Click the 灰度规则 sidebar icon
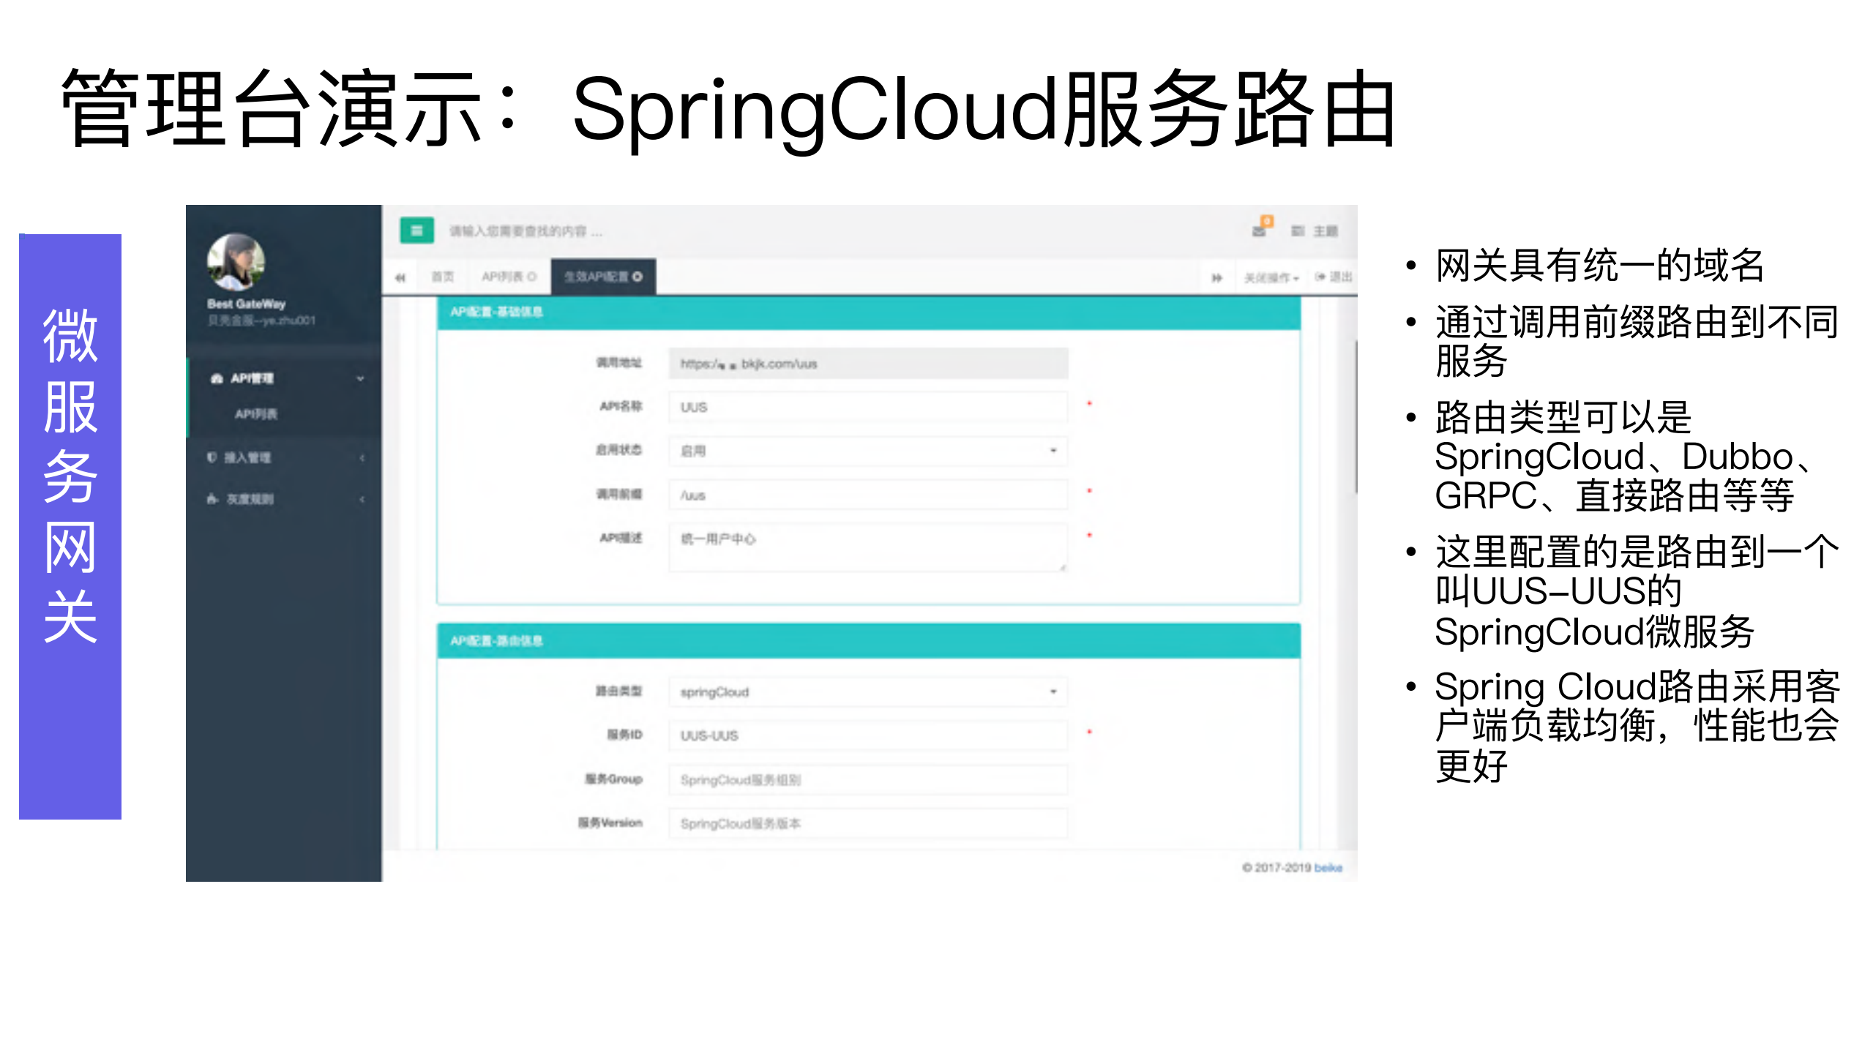The image size is (1873, 1053). click(x=211, y=498)
